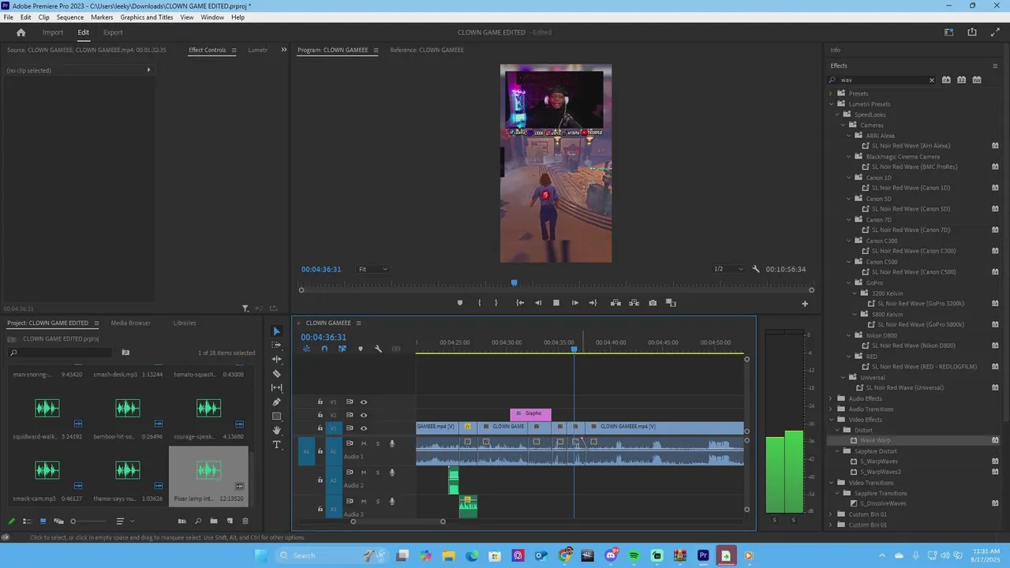
Task: Open Comparison View in Program monitor
Action: (671, 303)
